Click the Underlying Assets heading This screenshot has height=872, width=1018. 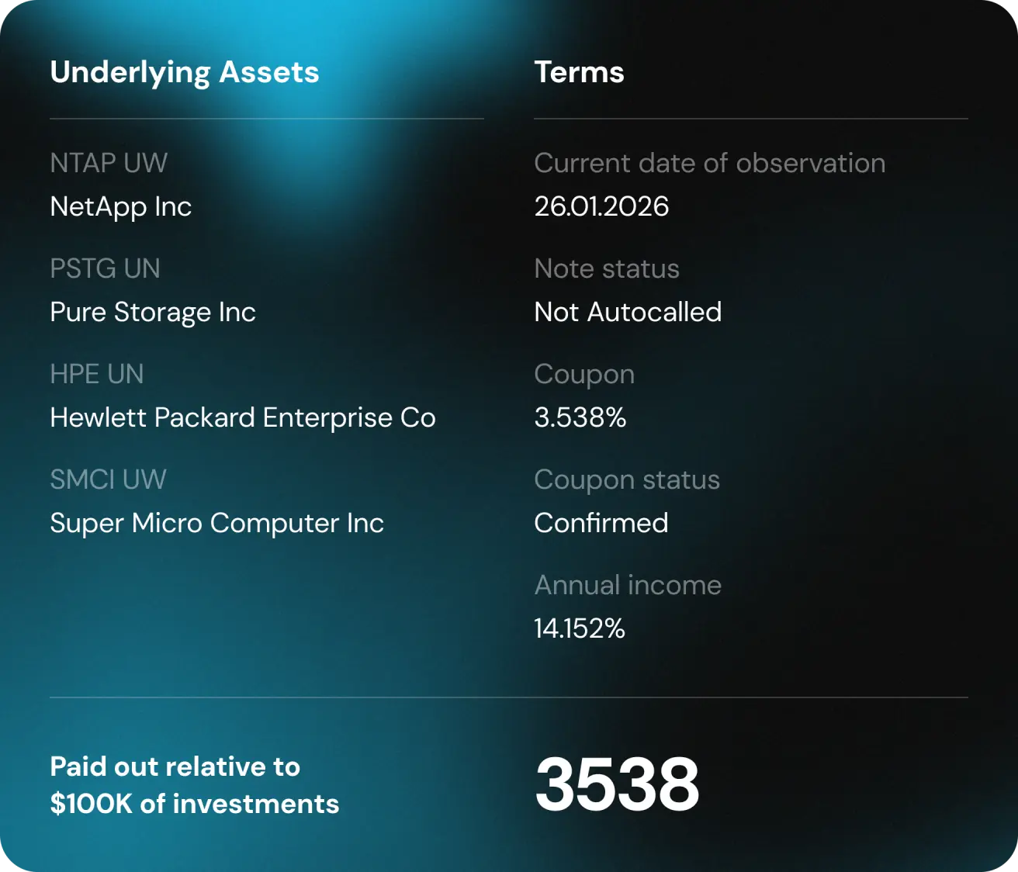click(184, 72)
